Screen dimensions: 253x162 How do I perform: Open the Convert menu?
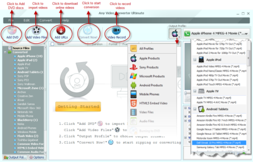[46, 20]
